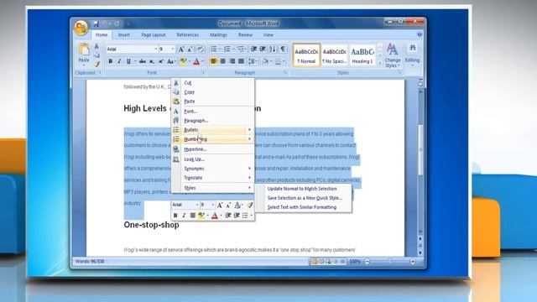Justify text in ribbon Paragraph group

coord(241,61)
